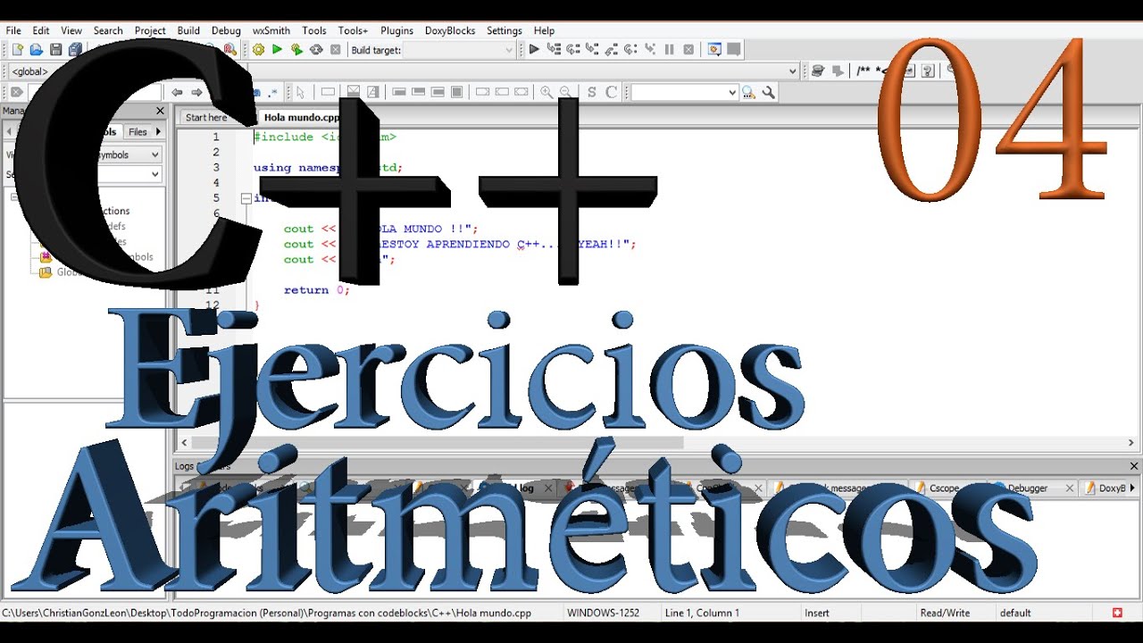Click the Insert mode status field

pyautogui.click(x=817, y=614)
